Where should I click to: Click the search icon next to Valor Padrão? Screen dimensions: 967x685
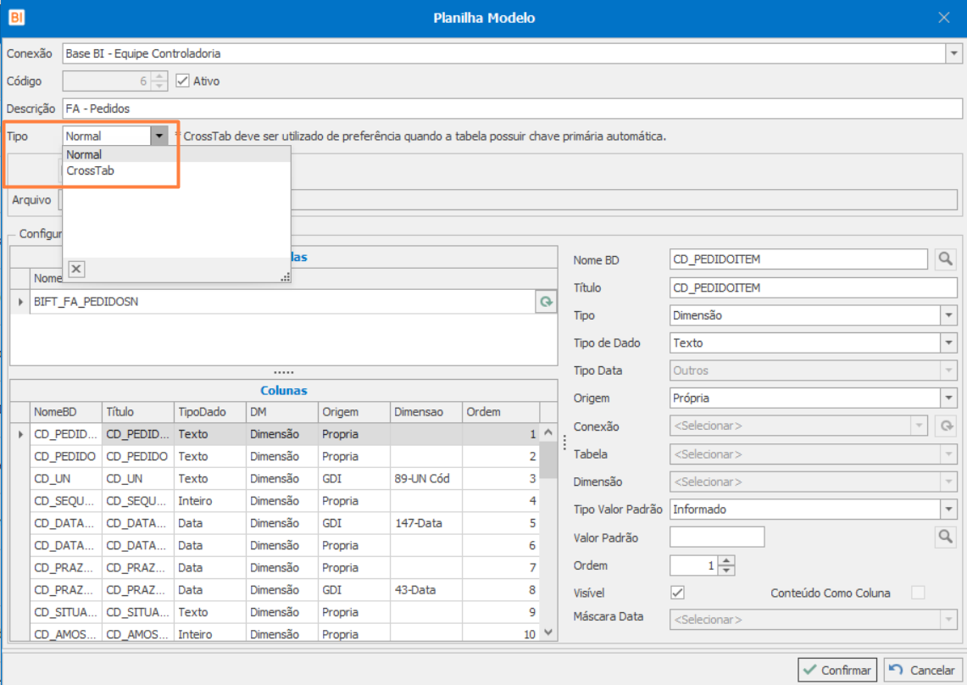pyautogui.click(x=945, y=537)
